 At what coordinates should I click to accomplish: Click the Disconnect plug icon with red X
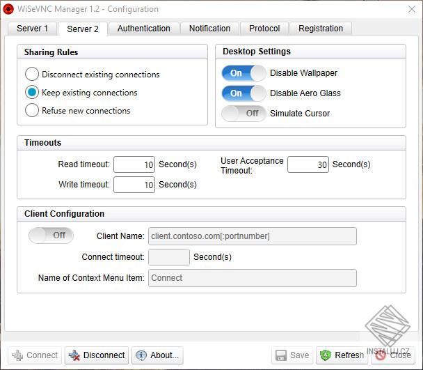pos(74,355)
